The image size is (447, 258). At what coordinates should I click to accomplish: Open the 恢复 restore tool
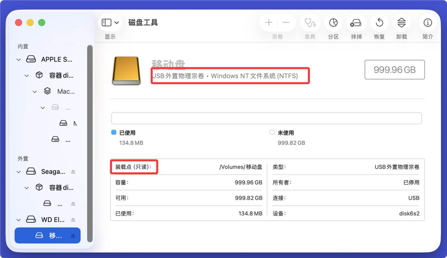coord(379,22)
